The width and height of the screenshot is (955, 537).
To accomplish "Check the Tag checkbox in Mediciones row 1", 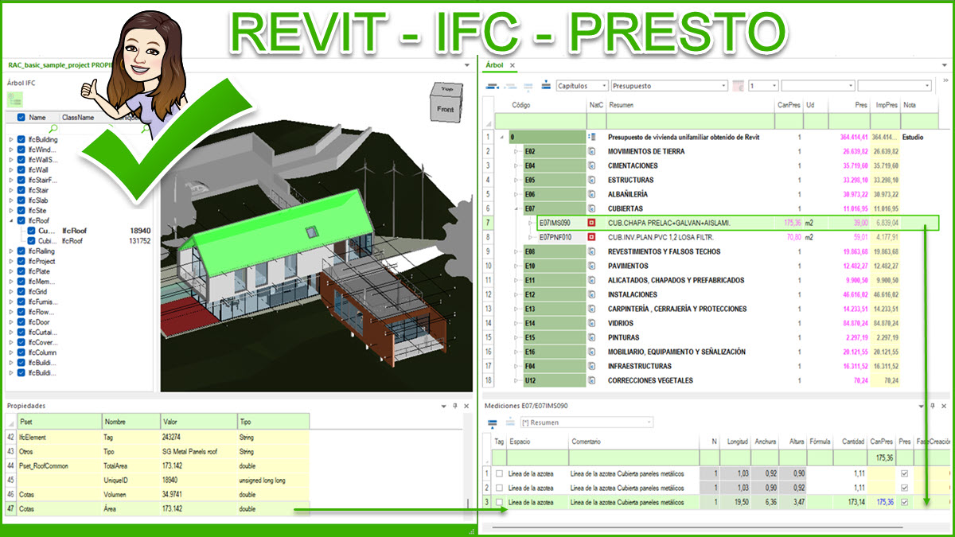I will point(499,473).
